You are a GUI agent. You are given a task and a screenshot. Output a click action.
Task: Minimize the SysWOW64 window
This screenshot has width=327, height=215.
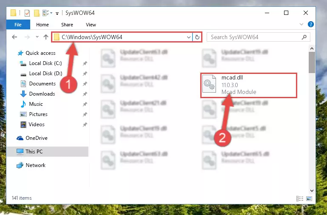point(267,13)
